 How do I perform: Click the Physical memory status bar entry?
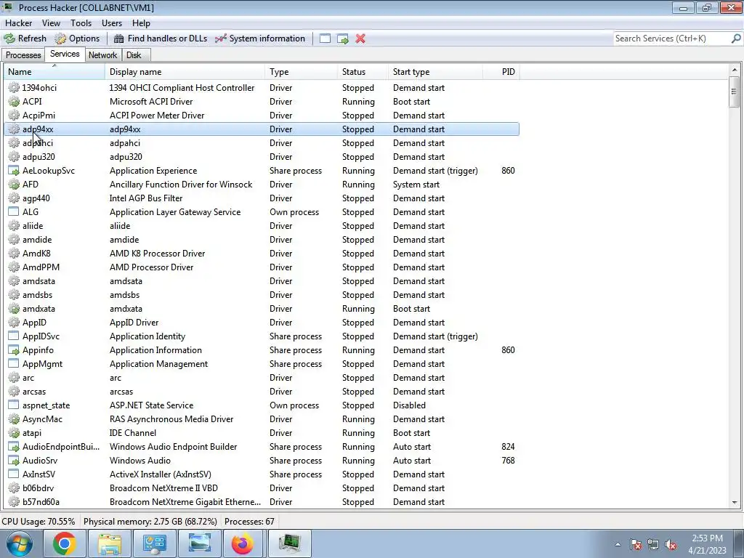point(150,522)
